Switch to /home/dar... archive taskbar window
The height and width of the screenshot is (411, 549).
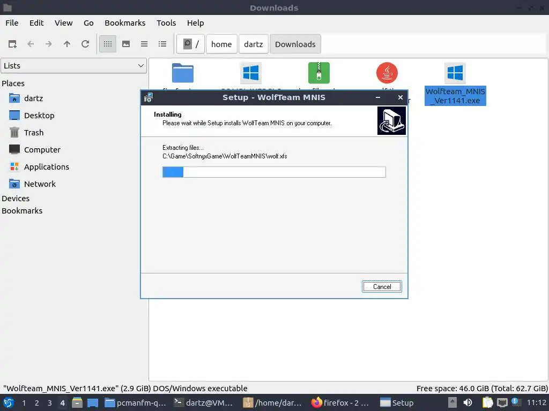pyautogui.click(x=273, y=402)
